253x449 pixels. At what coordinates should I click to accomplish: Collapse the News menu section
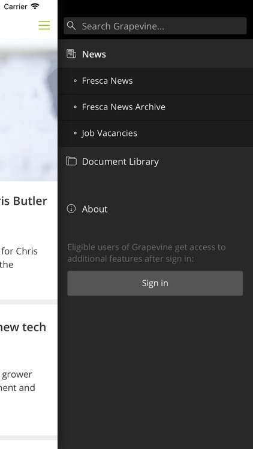pos(155,54)
